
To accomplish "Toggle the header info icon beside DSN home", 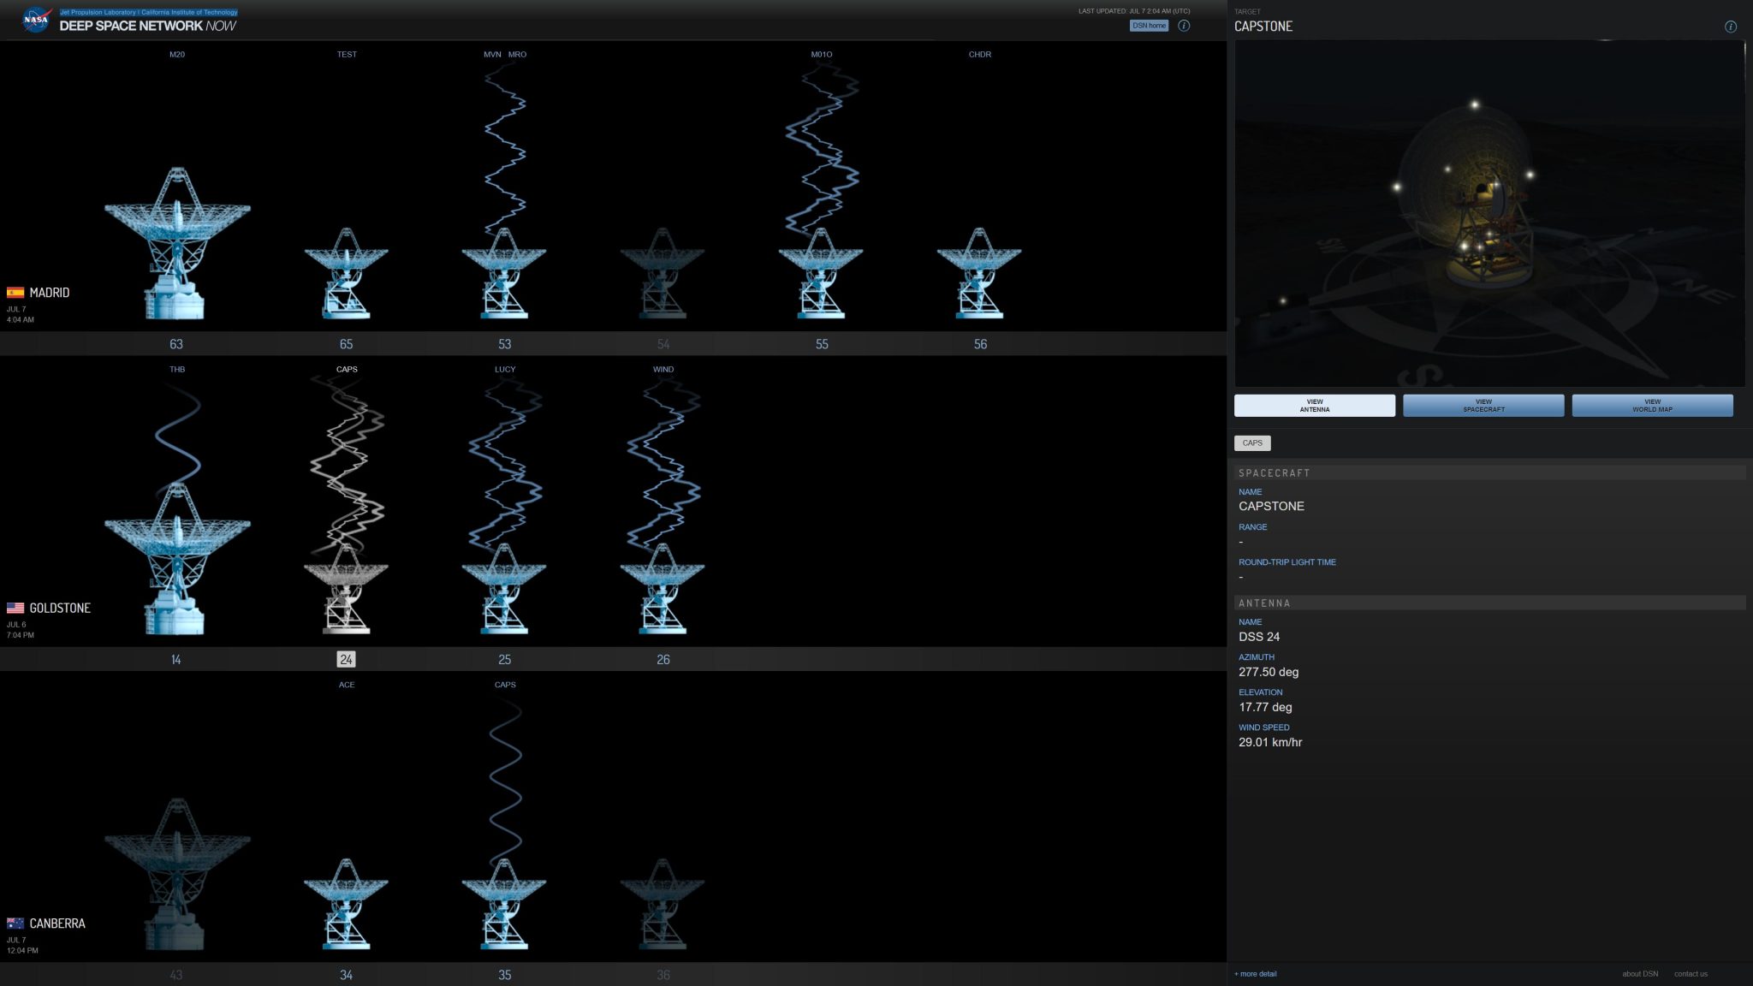I will (x=1185, y=26).
